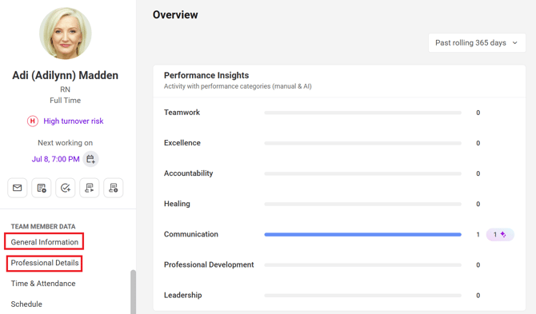Click the blue Communication progress bar
Image resolution: width=536 pixels, height=314 pixels.
(x=362, y=234)
